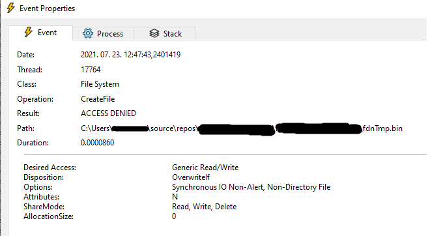Screen dimensions: 443x236
Task: Click the layered stack icon on Stack tab
Action: (x=154, y=33)
